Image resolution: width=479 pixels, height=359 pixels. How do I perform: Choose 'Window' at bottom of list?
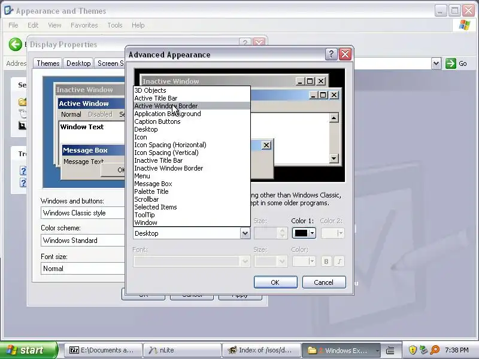coord(192,223)
